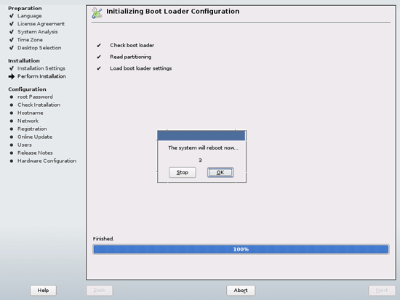Image resolution: width=400 pixels, height=300 pixels.
Task: Confirm reboot with the OK button
Action: point(220,173)
